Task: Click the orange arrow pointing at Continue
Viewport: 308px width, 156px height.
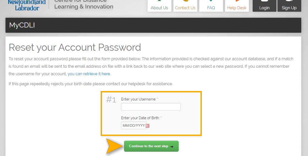Action: (114, 146)
